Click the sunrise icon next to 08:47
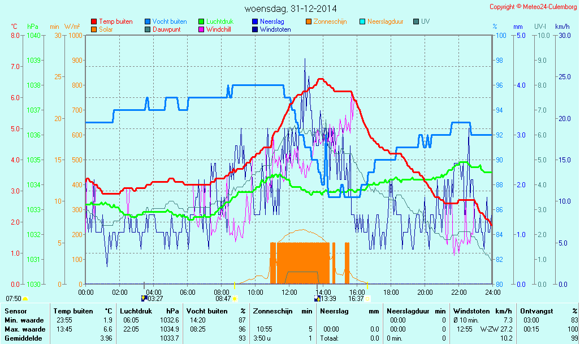 click(x=235, y=298)
